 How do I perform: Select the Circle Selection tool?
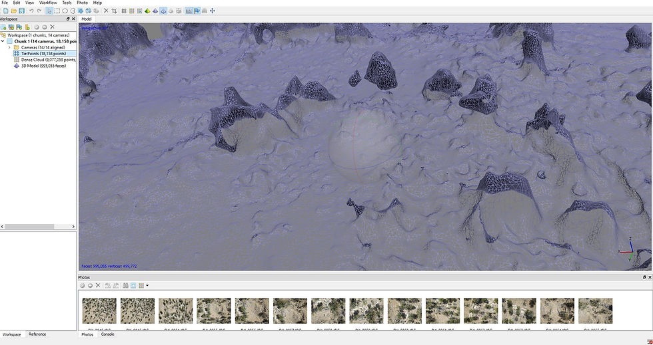coord(65,11)
